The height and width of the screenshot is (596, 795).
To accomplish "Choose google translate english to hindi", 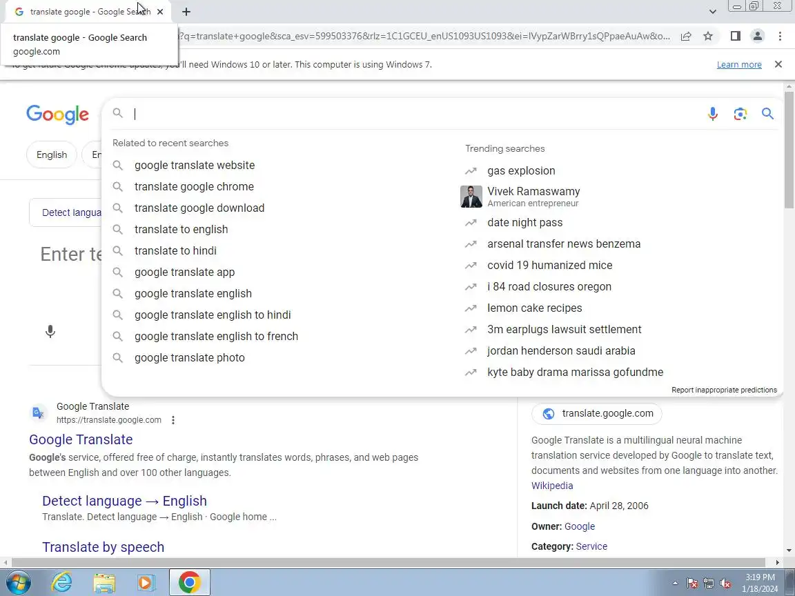I will [213, 315].
